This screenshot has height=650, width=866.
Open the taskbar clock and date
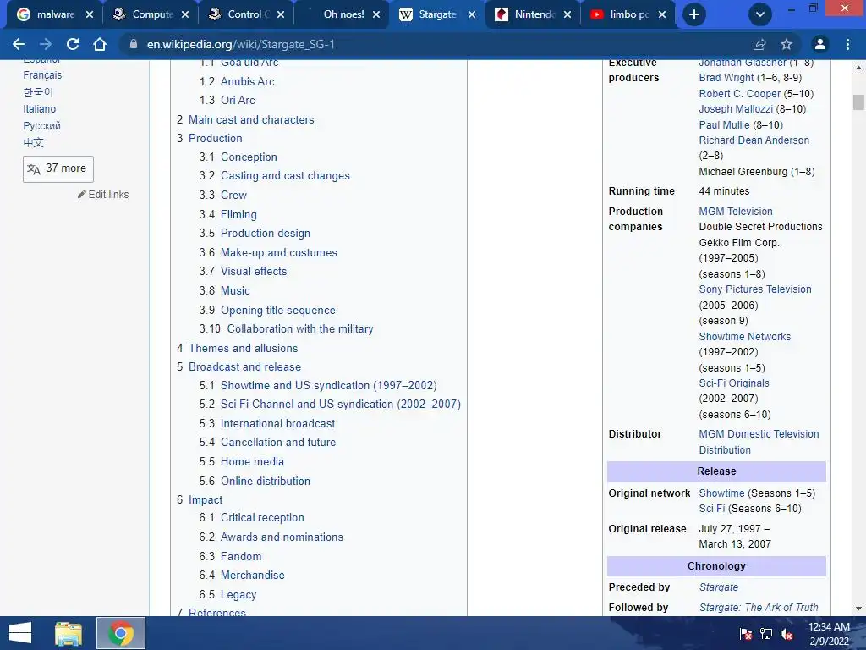click(829, 633)
